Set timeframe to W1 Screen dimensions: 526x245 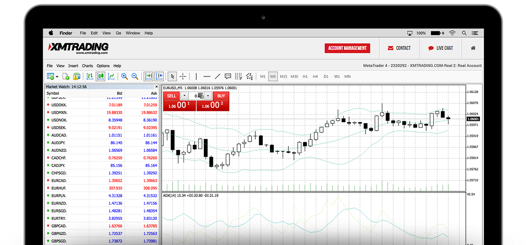[337, 77]
